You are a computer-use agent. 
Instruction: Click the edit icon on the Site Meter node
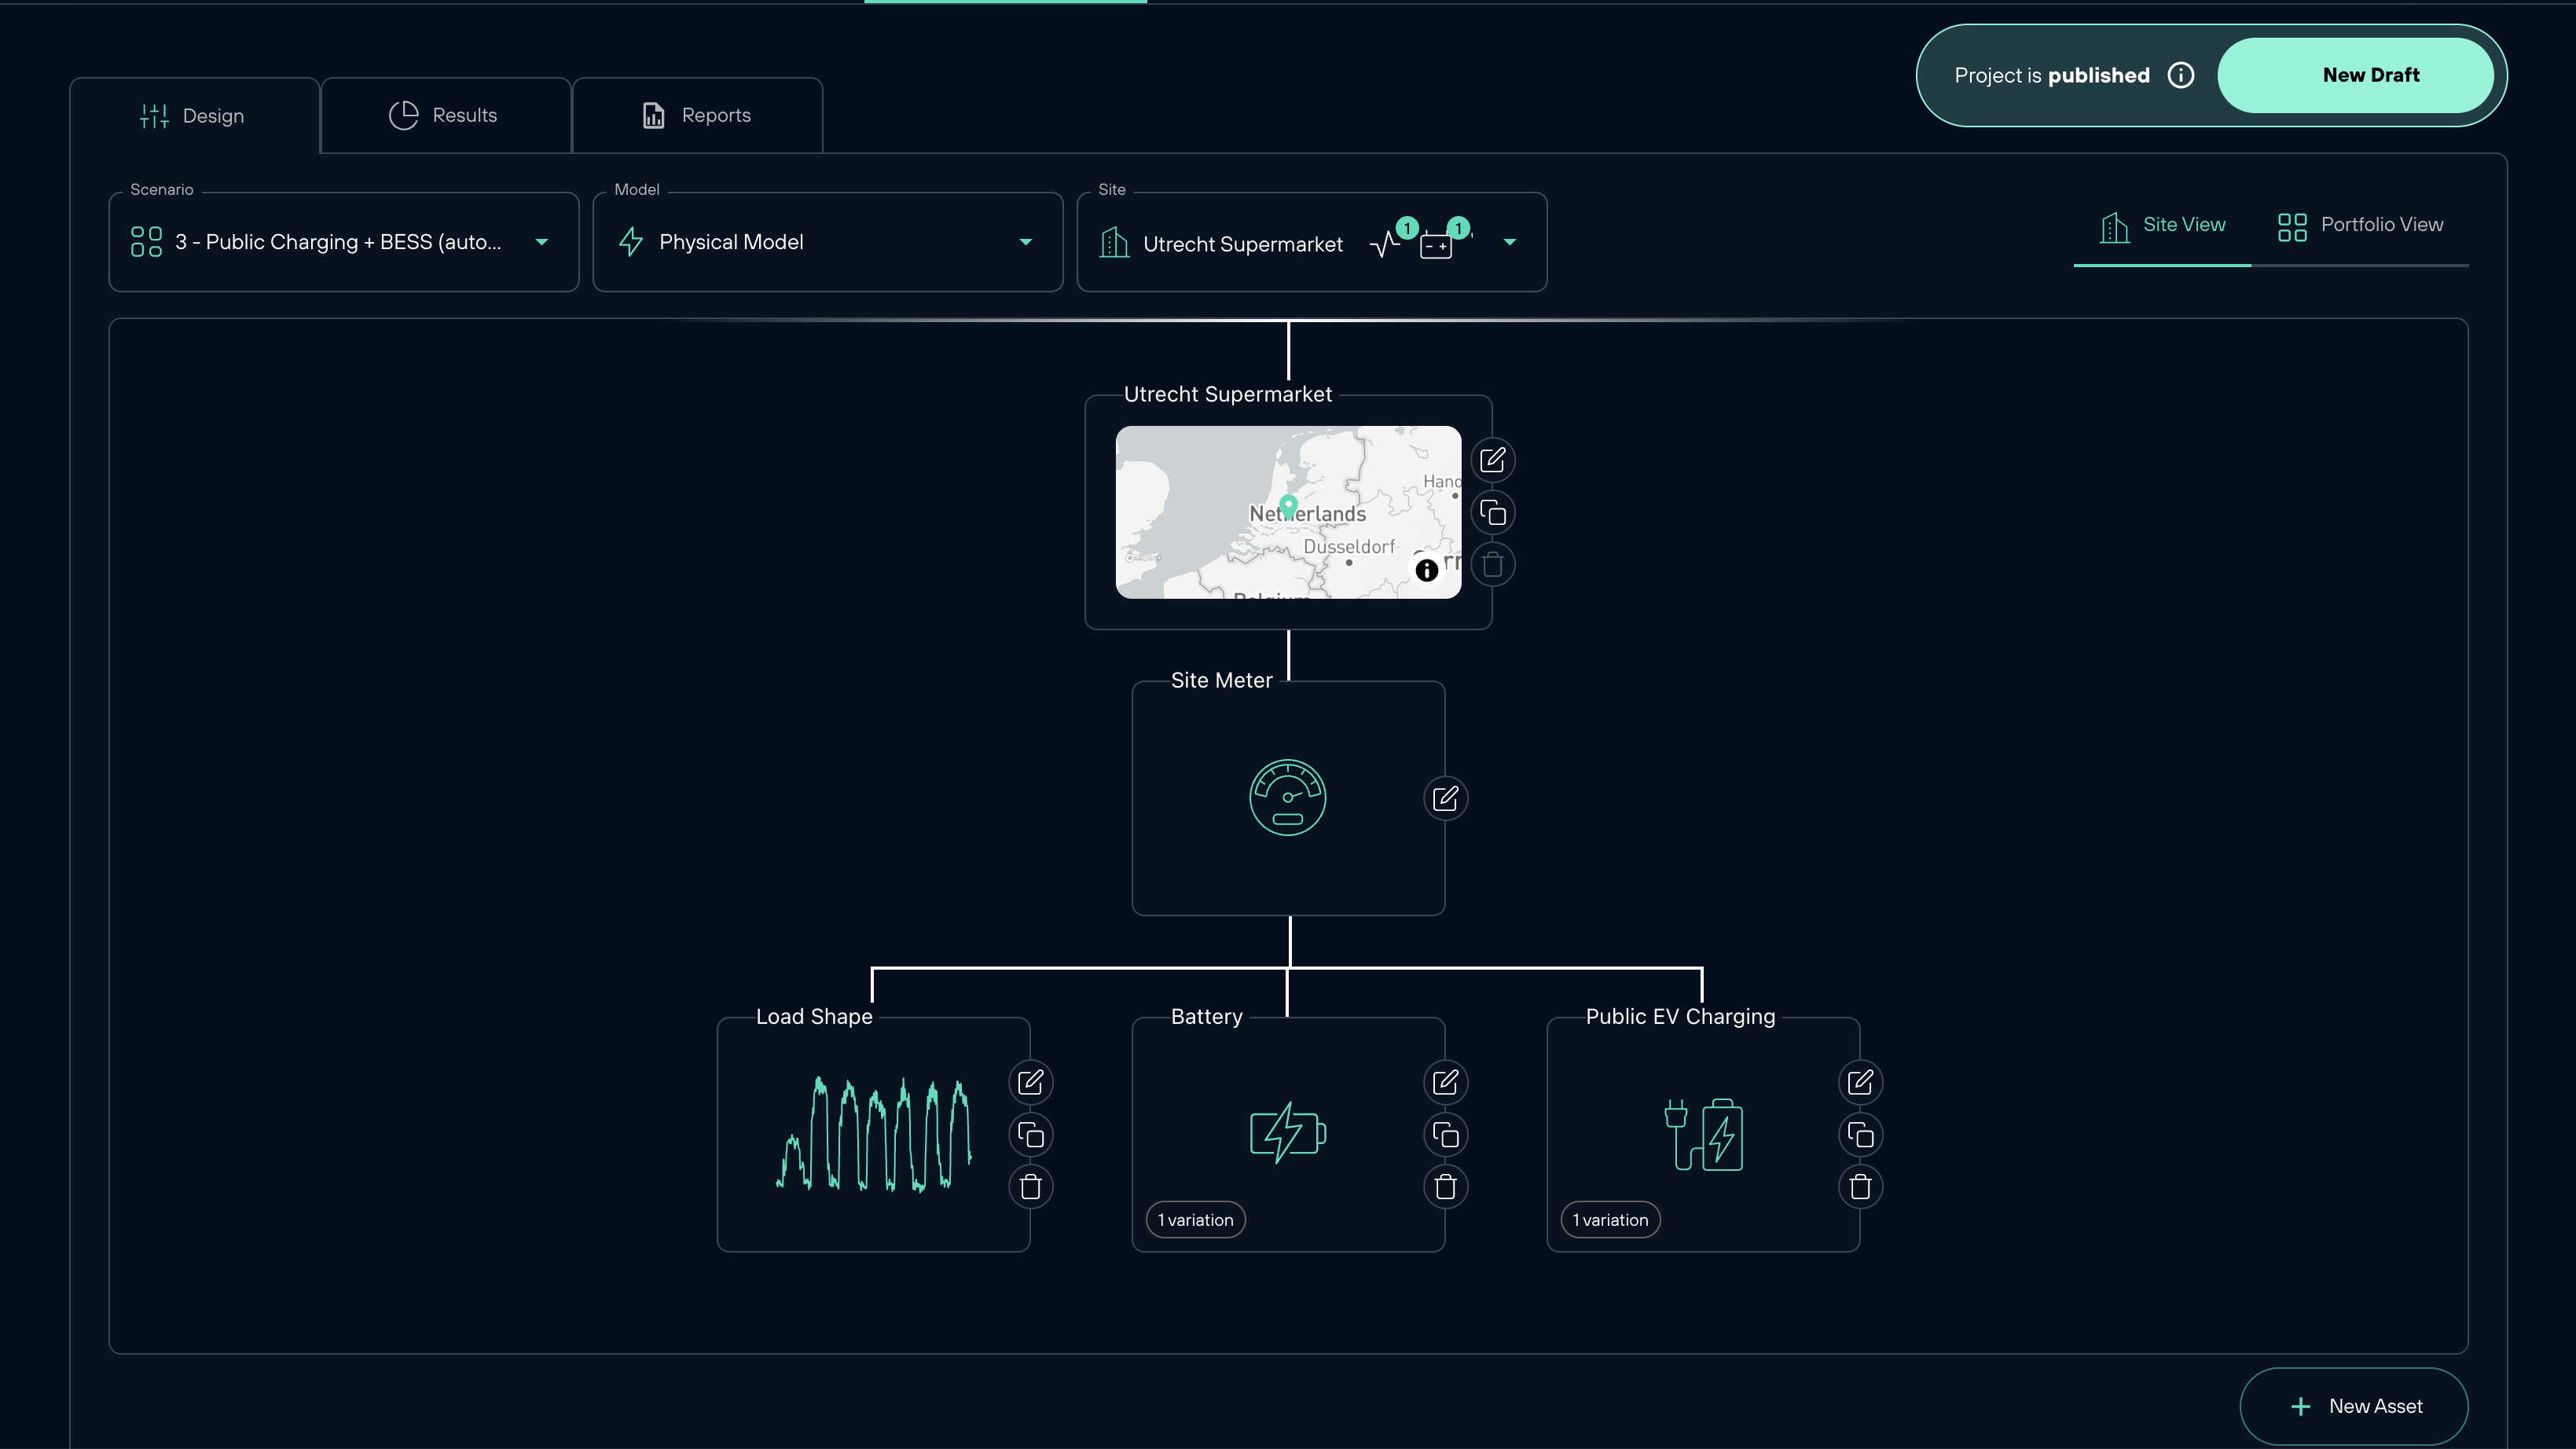[x=1444, y=798]
